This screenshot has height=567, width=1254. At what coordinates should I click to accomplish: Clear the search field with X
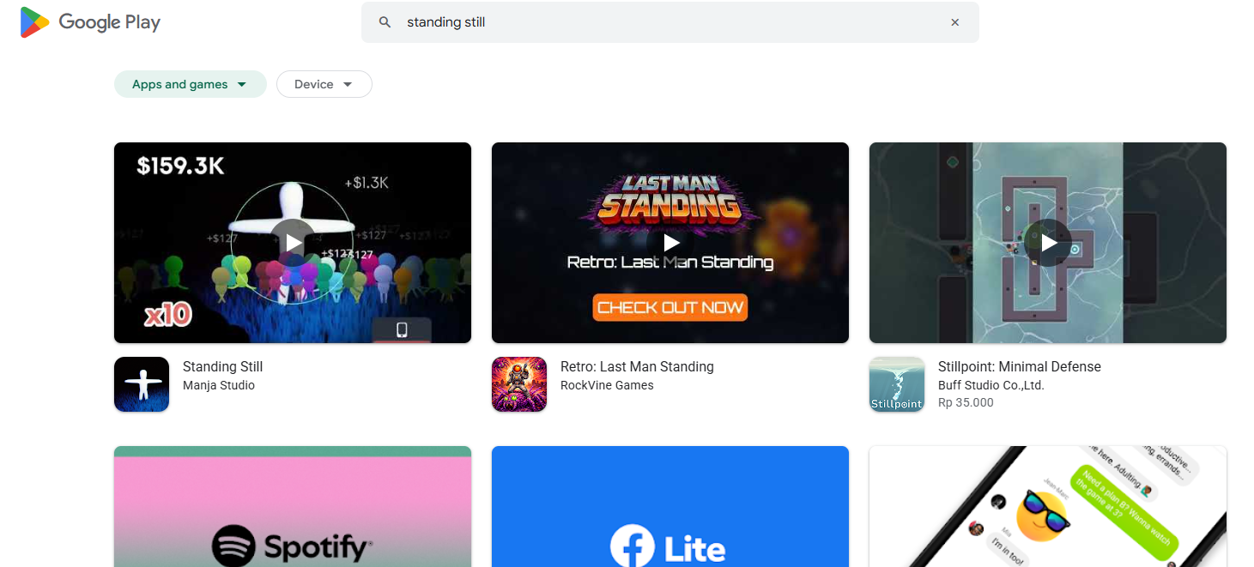[x=954, y=22]
